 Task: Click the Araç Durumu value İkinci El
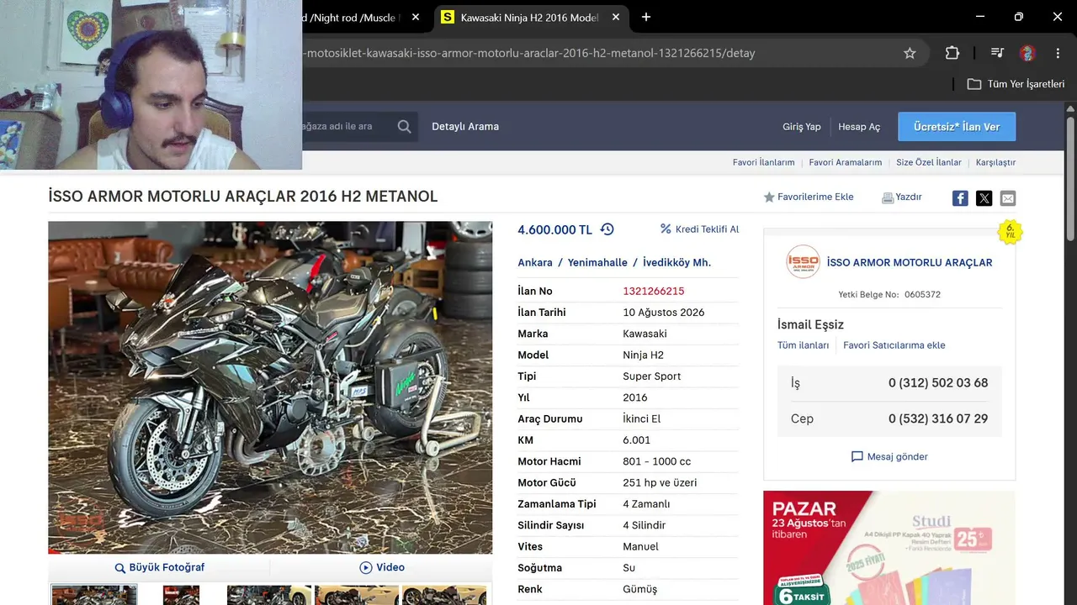(642, 419)
